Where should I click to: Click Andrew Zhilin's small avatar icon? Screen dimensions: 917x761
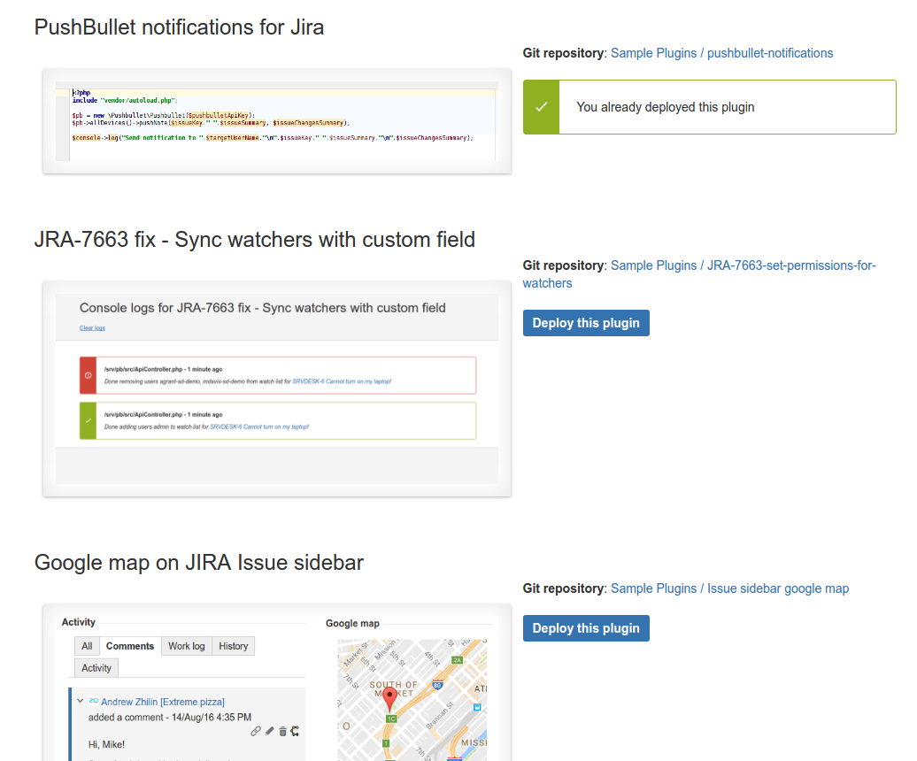(94, 700)
